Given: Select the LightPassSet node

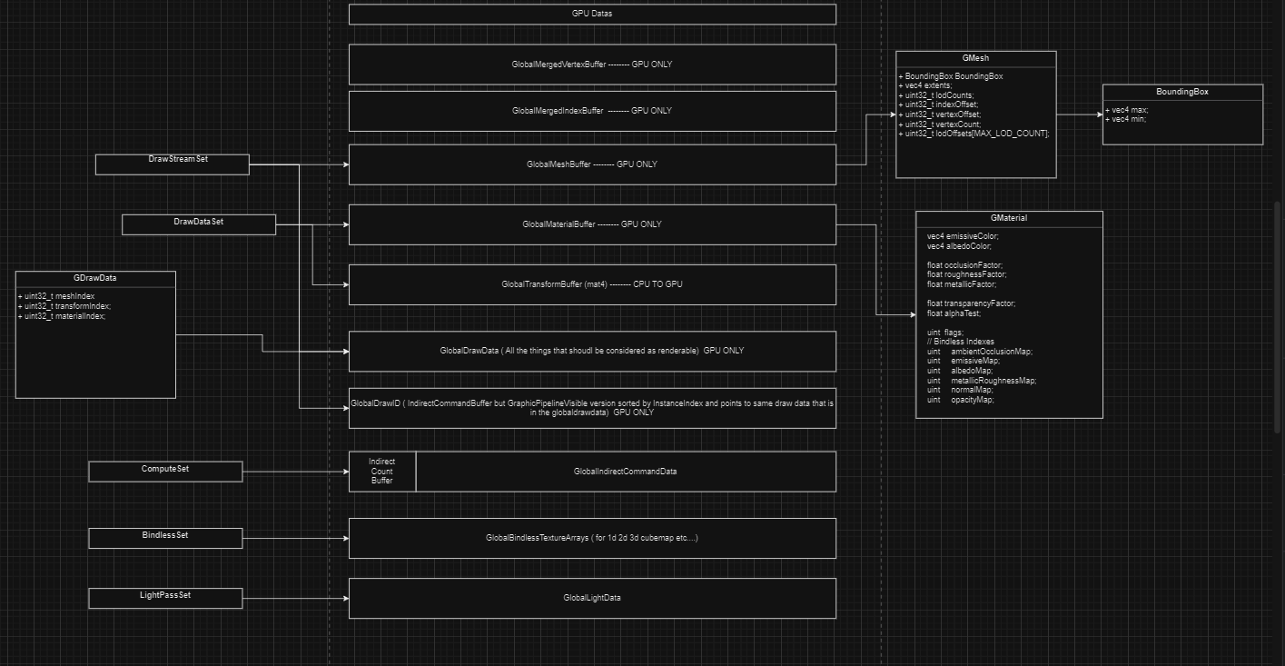Looking at the screenshot, I should coord(165,598).
